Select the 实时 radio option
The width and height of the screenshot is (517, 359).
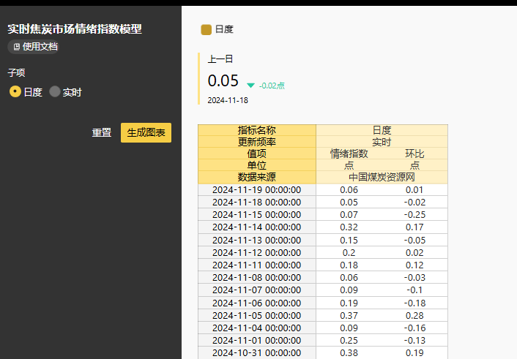tap(55, 92)
